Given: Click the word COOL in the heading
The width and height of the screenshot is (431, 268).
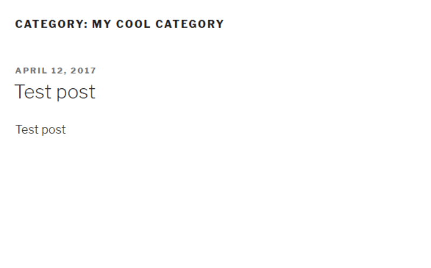Looking at the screenshot, I should [132, 24].
